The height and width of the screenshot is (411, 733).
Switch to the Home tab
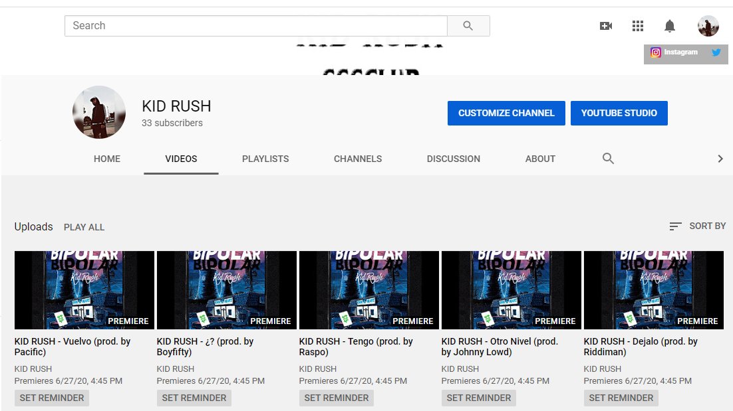point(107,159)
